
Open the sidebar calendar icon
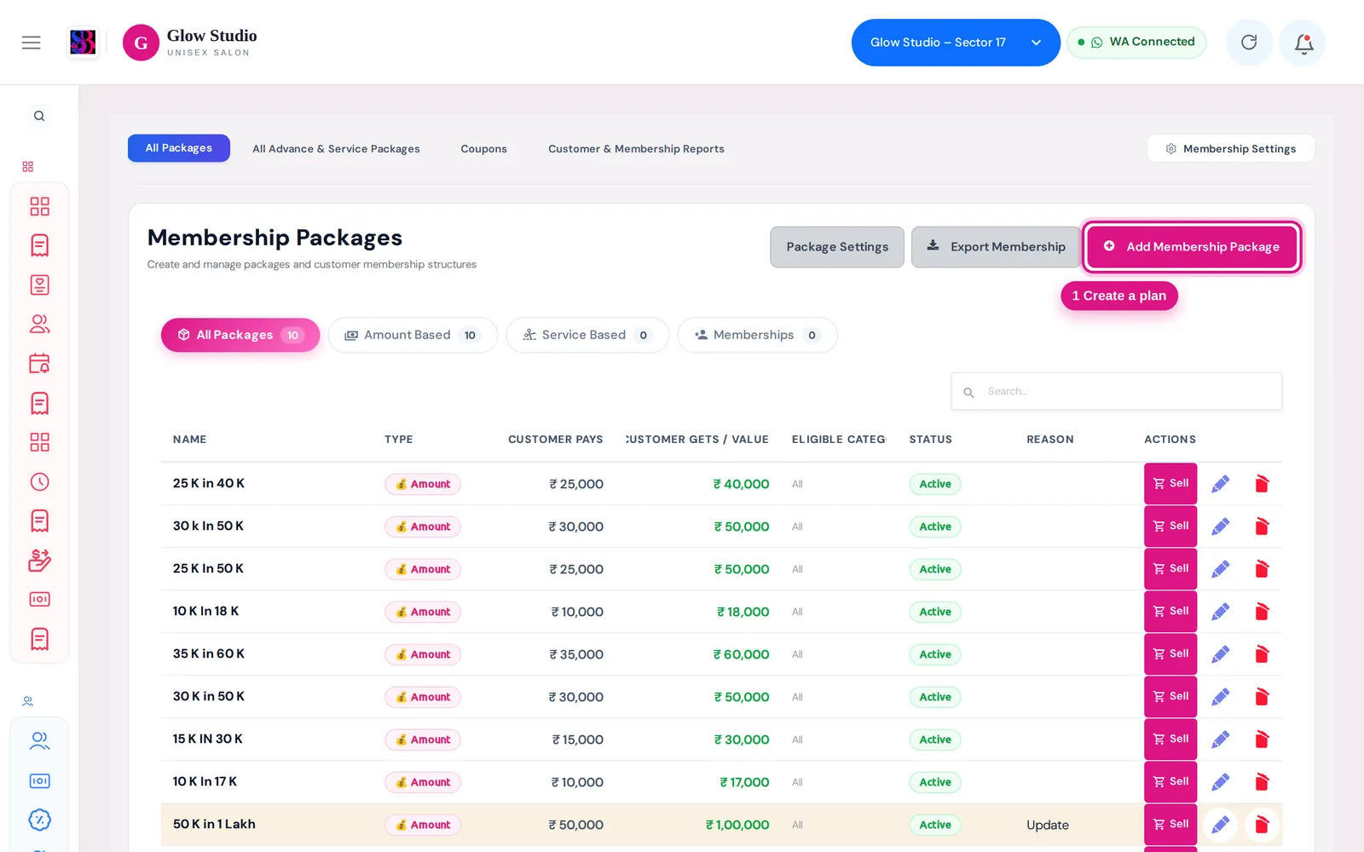pyautogui.click(x=39, y=364)
